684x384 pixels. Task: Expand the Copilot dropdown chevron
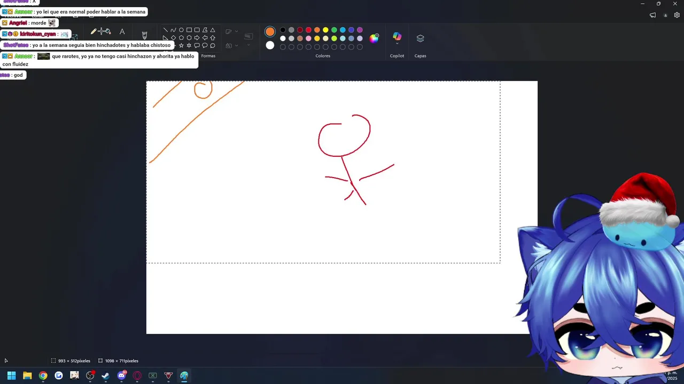tap(397, 44)
